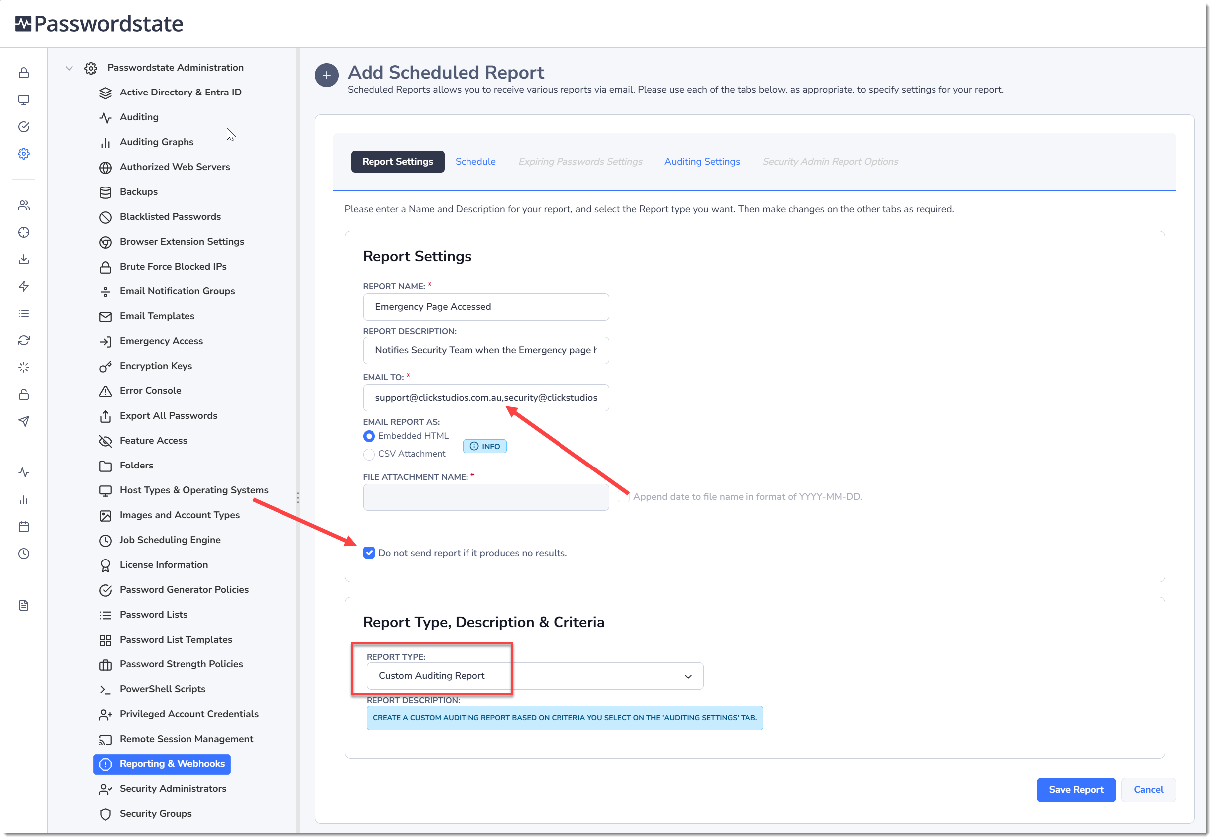Click the warning triangle icon beside Error Console
The height and width of the screenshot is (840, 1213).
pyautogui.click(x=106, y=391)
